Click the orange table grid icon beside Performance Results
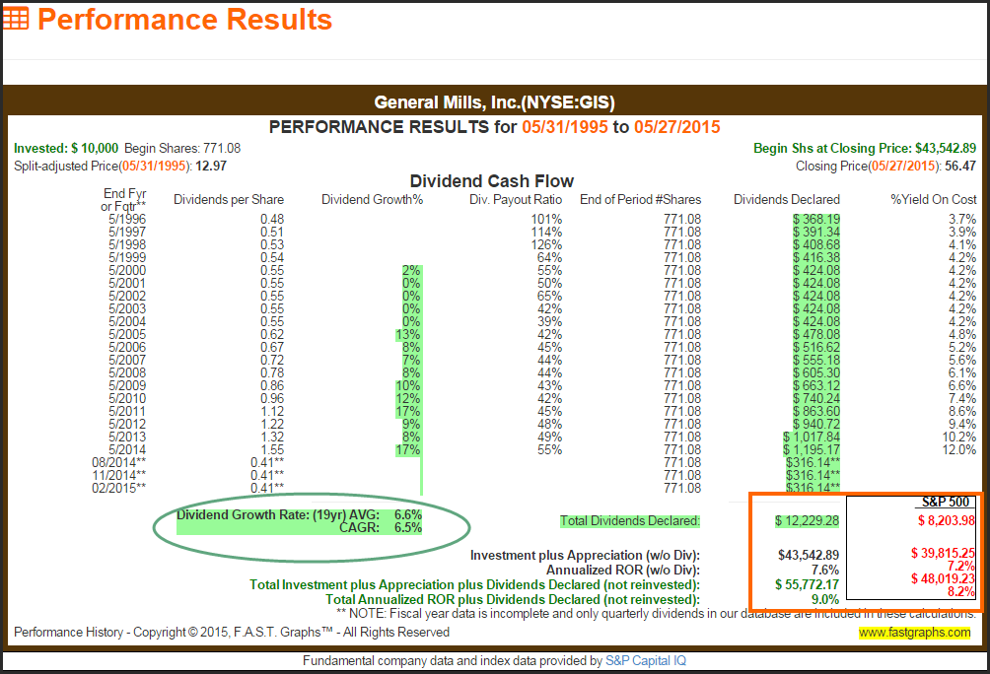Screen dimensions: 990x674 pyautogui.click(x=17, y=20)
